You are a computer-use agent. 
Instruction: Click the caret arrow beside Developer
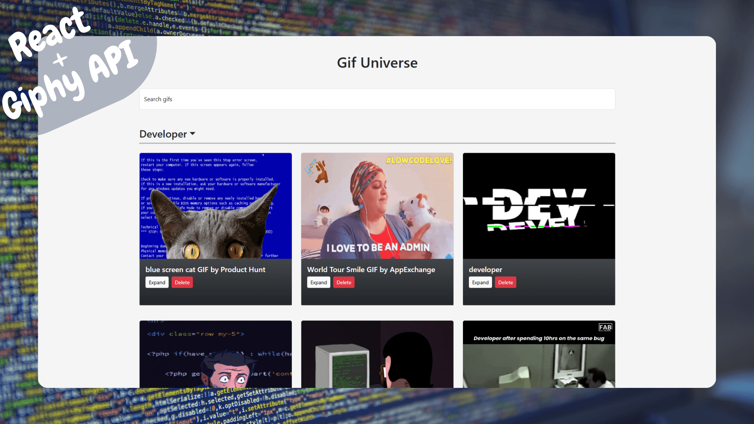coord(192,134)
